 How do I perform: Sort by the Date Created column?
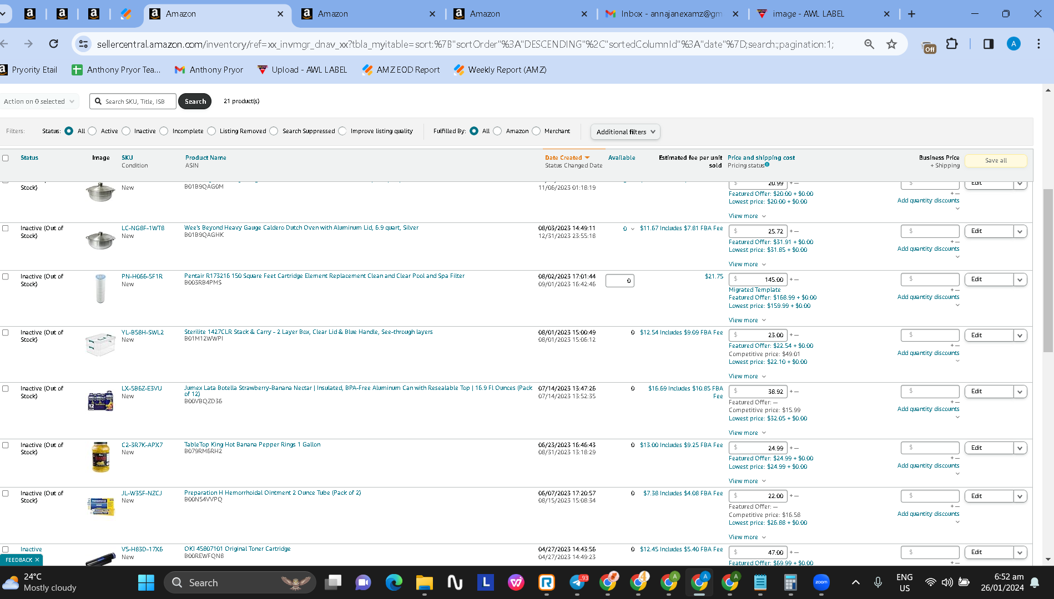pyautogui.click(x=567, y=158)
